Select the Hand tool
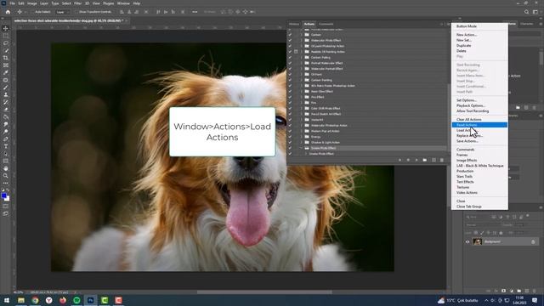 coord(6,168)
